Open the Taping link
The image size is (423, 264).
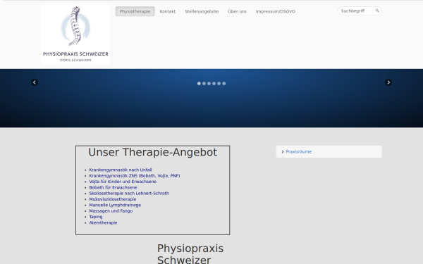[96, 217]
